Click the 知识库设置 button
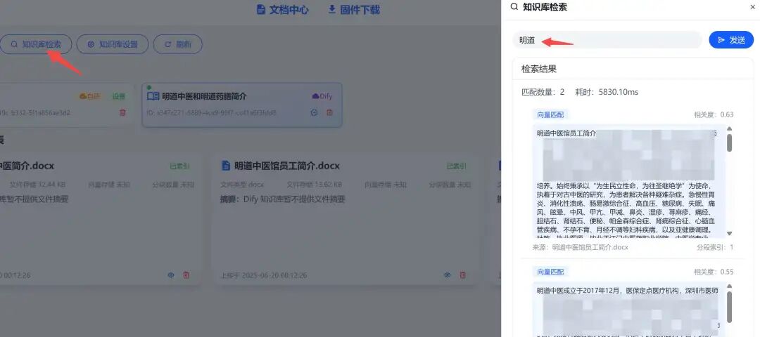 [x=113, y=44]
